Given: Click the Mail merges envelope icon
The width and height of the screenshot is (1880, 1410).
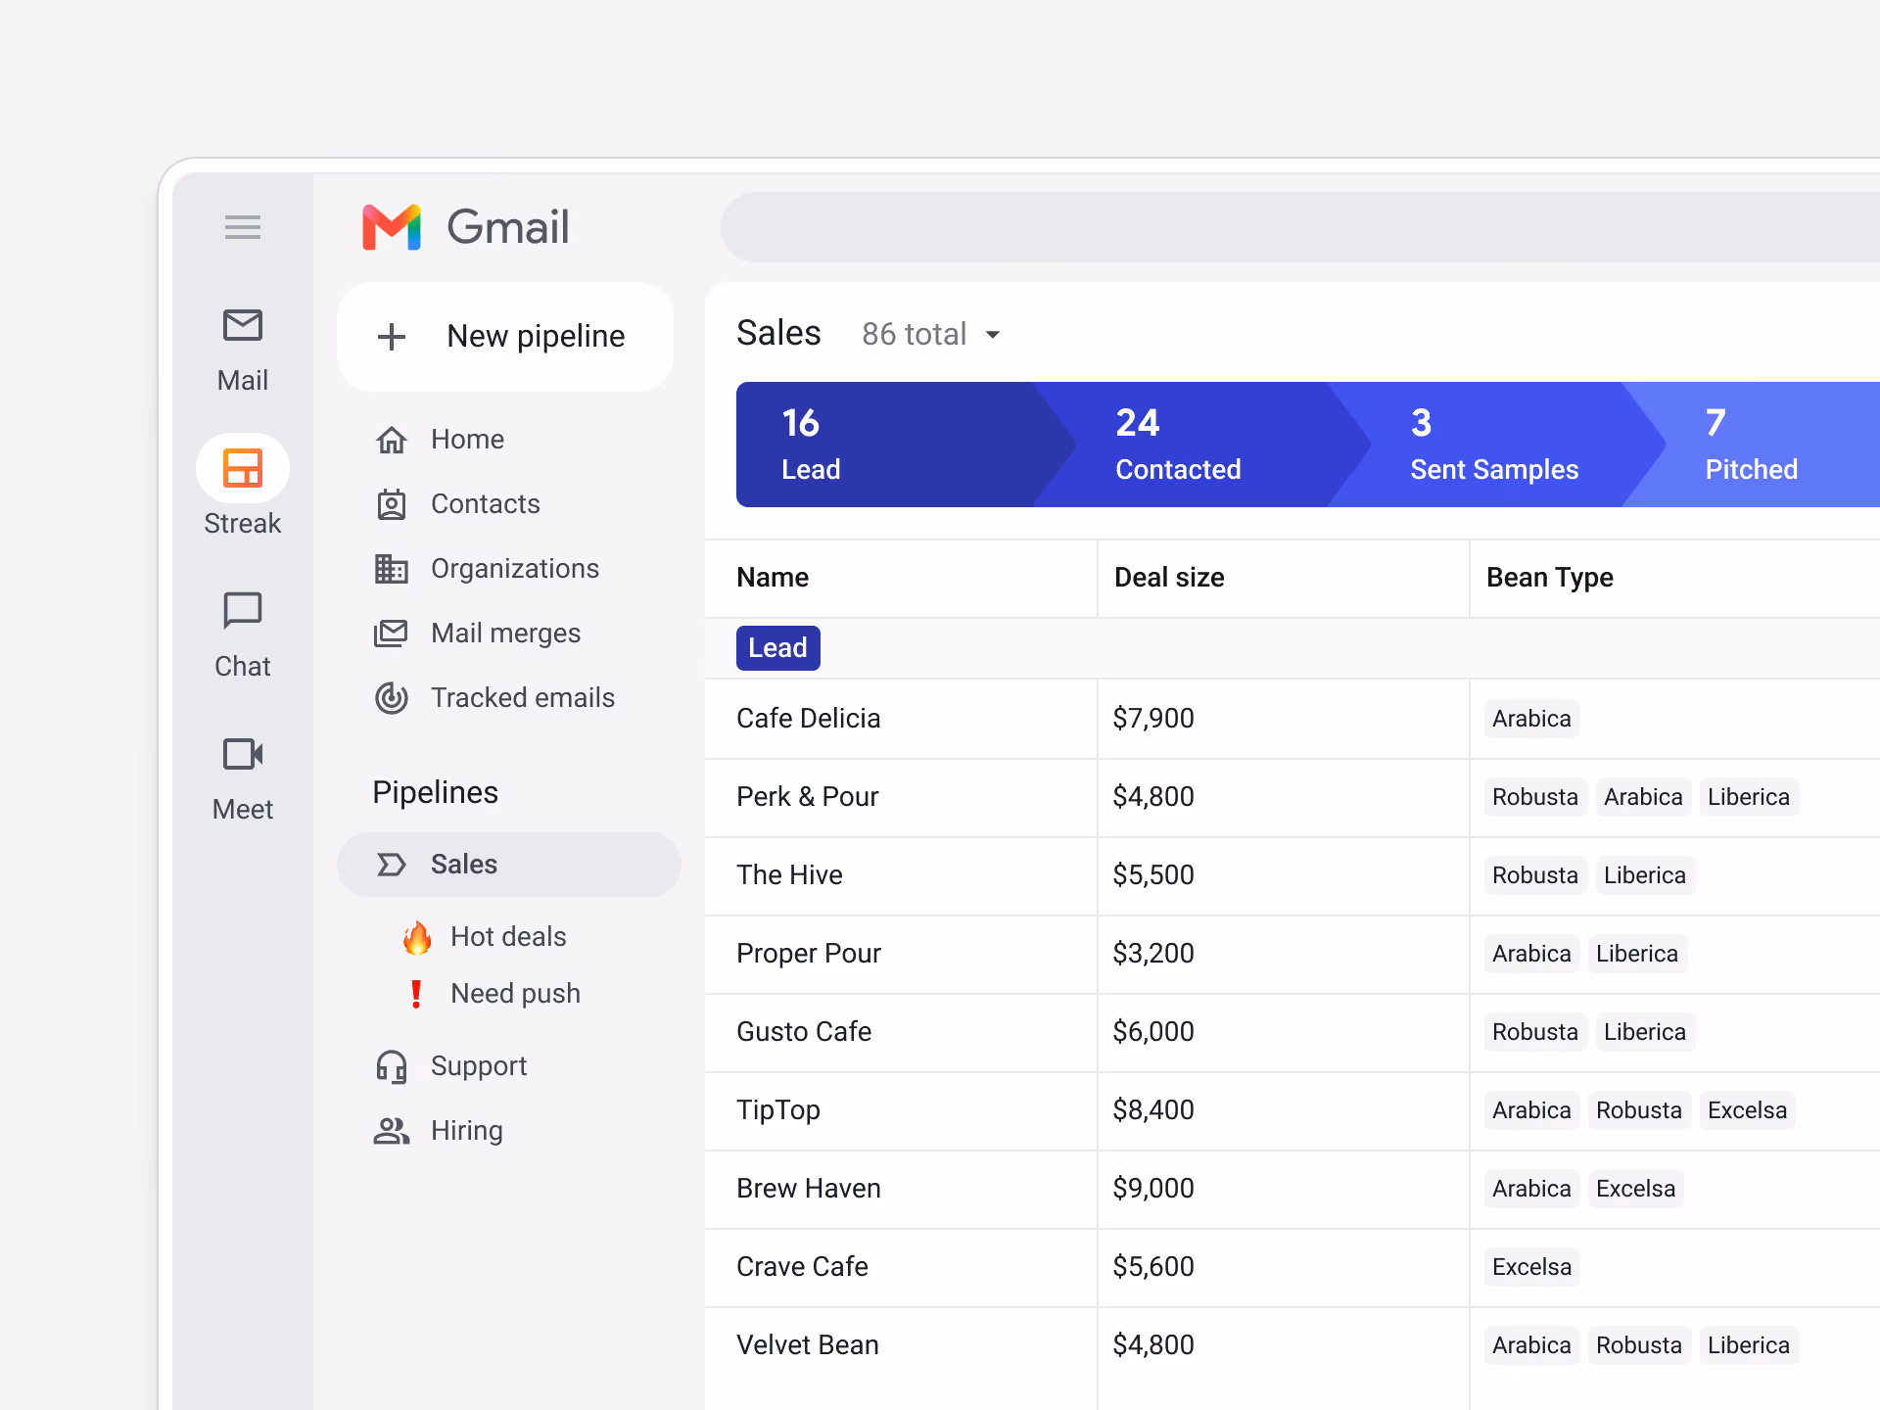Looking at the screenshot, I should (x=392, y=634).
